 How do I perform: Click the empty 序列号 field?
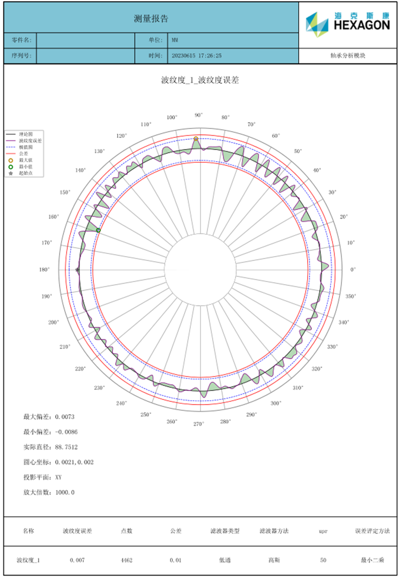[85, 55]
